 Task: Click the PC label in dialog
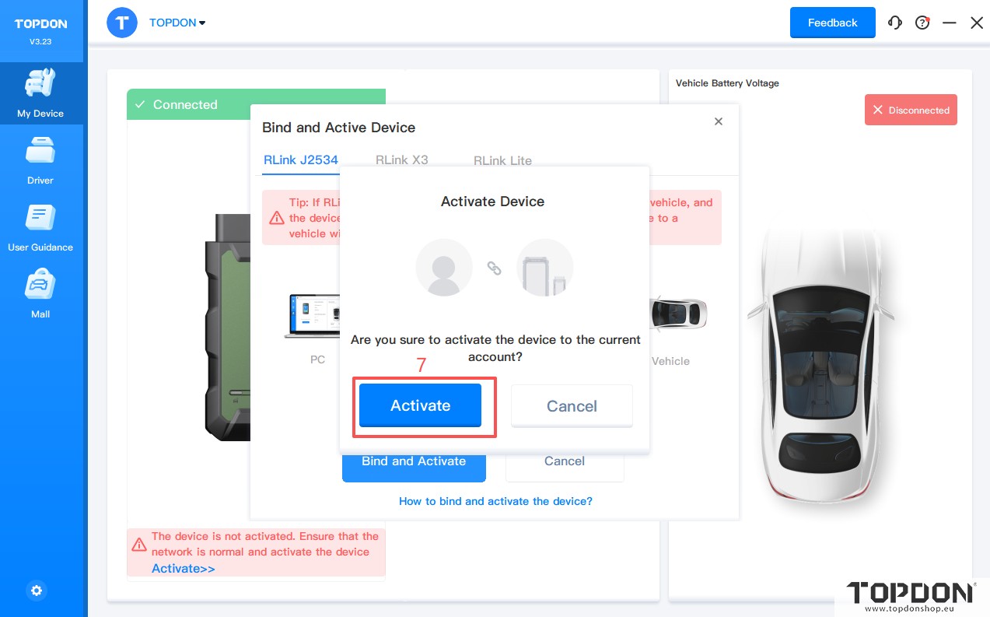coord(317,360)
